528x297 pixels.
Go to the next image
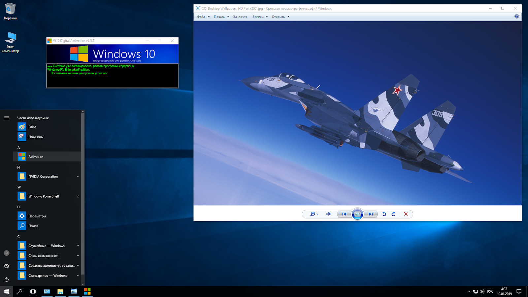371,214
